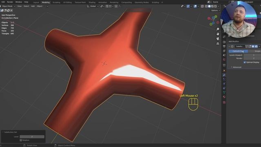Select material preview shading

[212, 6]
